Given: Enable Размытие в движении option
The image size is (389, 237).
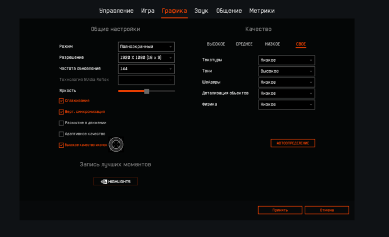Looking at the screenshot, I should coord(61,123).
